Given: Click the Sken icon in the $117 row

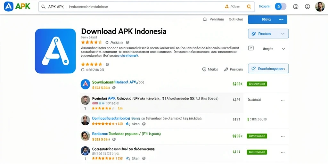Looking at the screenshot, I should (128, 158).
